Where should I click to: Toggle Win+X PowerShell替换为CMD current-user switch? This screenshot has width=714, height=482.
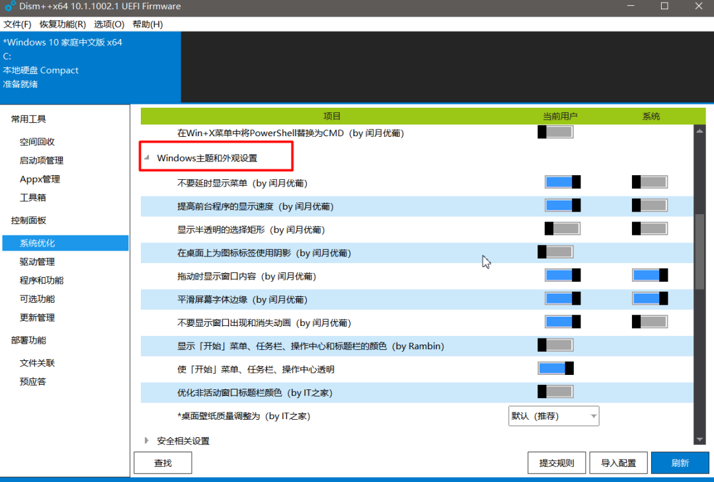point(555,132)
